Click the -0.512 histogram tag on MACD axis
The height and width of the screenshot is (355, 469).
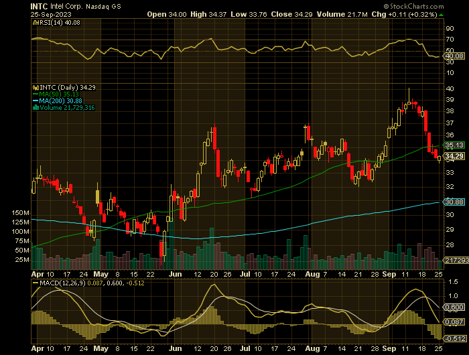pyautogui.click(x=455, y=338)
